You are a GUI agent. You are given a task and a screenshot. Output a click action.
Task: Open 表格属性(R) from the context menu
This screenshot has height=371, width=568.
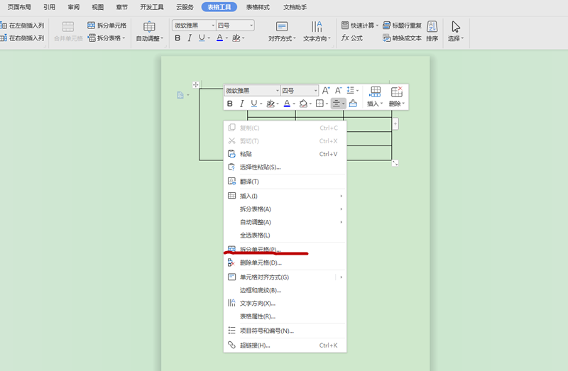pyautogui.click(x=285, y=316)
